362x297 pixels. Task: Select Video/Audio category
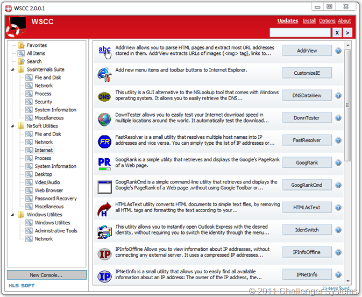(x=47, y=182)
